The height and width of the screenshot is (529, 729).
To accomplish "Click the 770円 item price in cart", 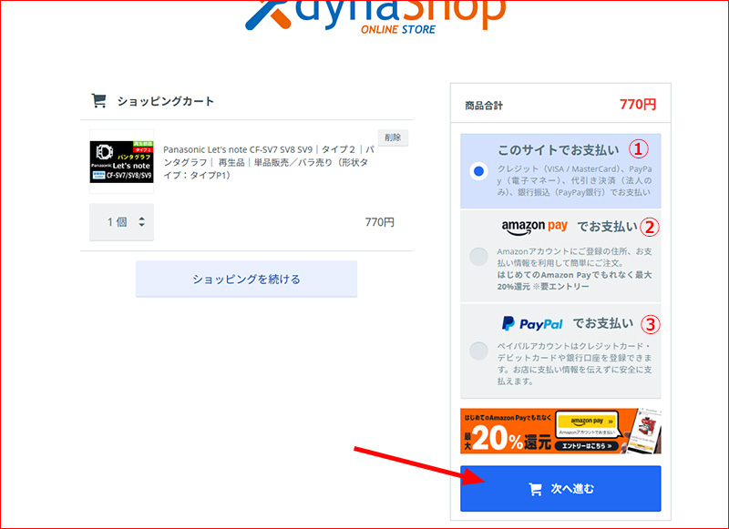I will pos(379,222).
